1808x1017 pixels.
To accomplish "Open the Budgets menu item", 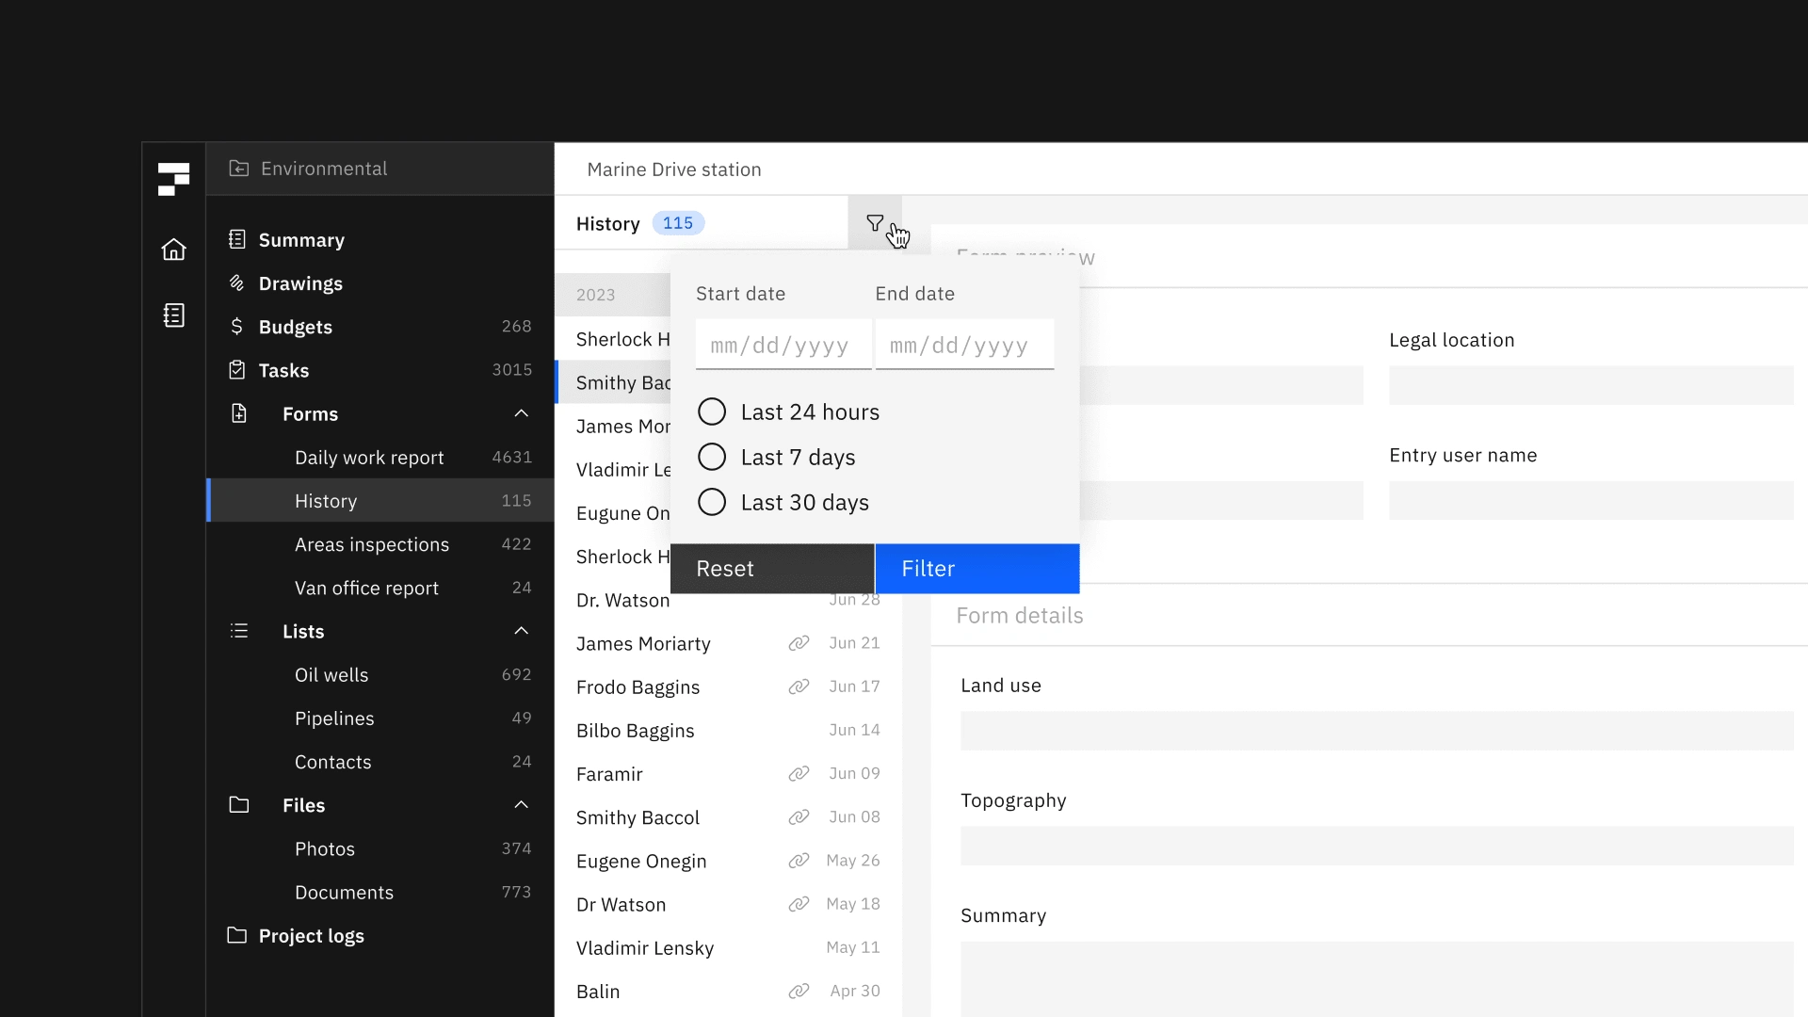I will coord(296,327).
